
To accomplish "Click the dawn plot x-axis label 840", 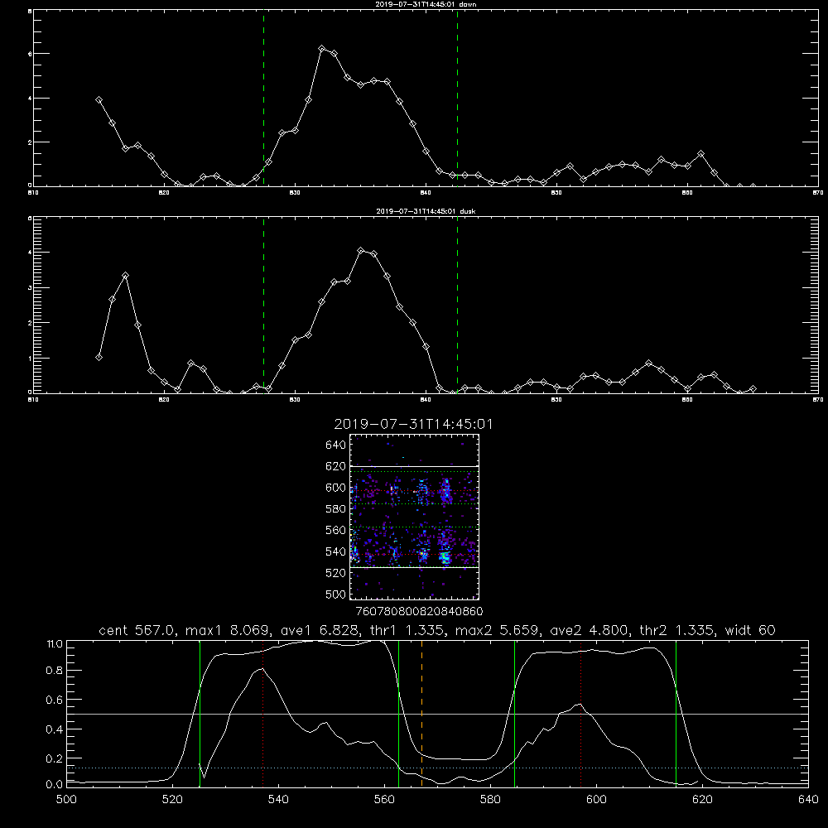I will (426, 193).
